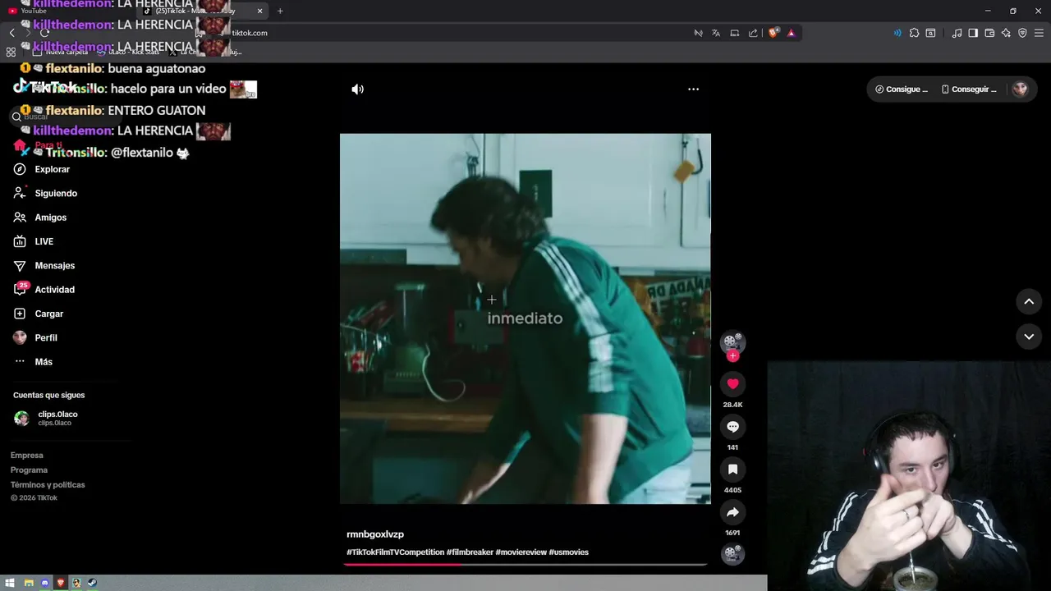The width and height of the screenshot is (1051, 591).
Task: Open Perfil in the sidebar
Action: pos(35,338)
